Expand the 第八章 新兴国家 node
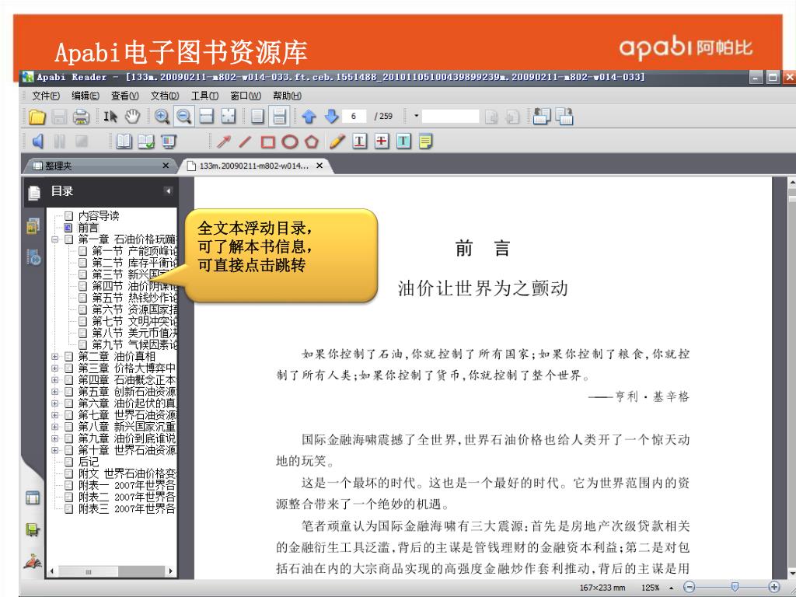Image resolution: width=796 pixels, height=597 pixels. 55,427
